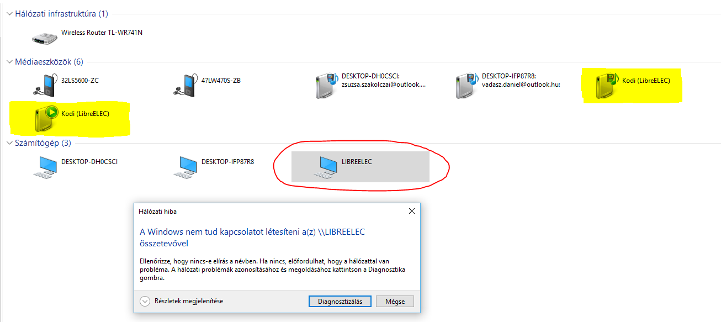Click the Diagnosztizálás button
Screen dimensions: 721x322
coord(340,302)
